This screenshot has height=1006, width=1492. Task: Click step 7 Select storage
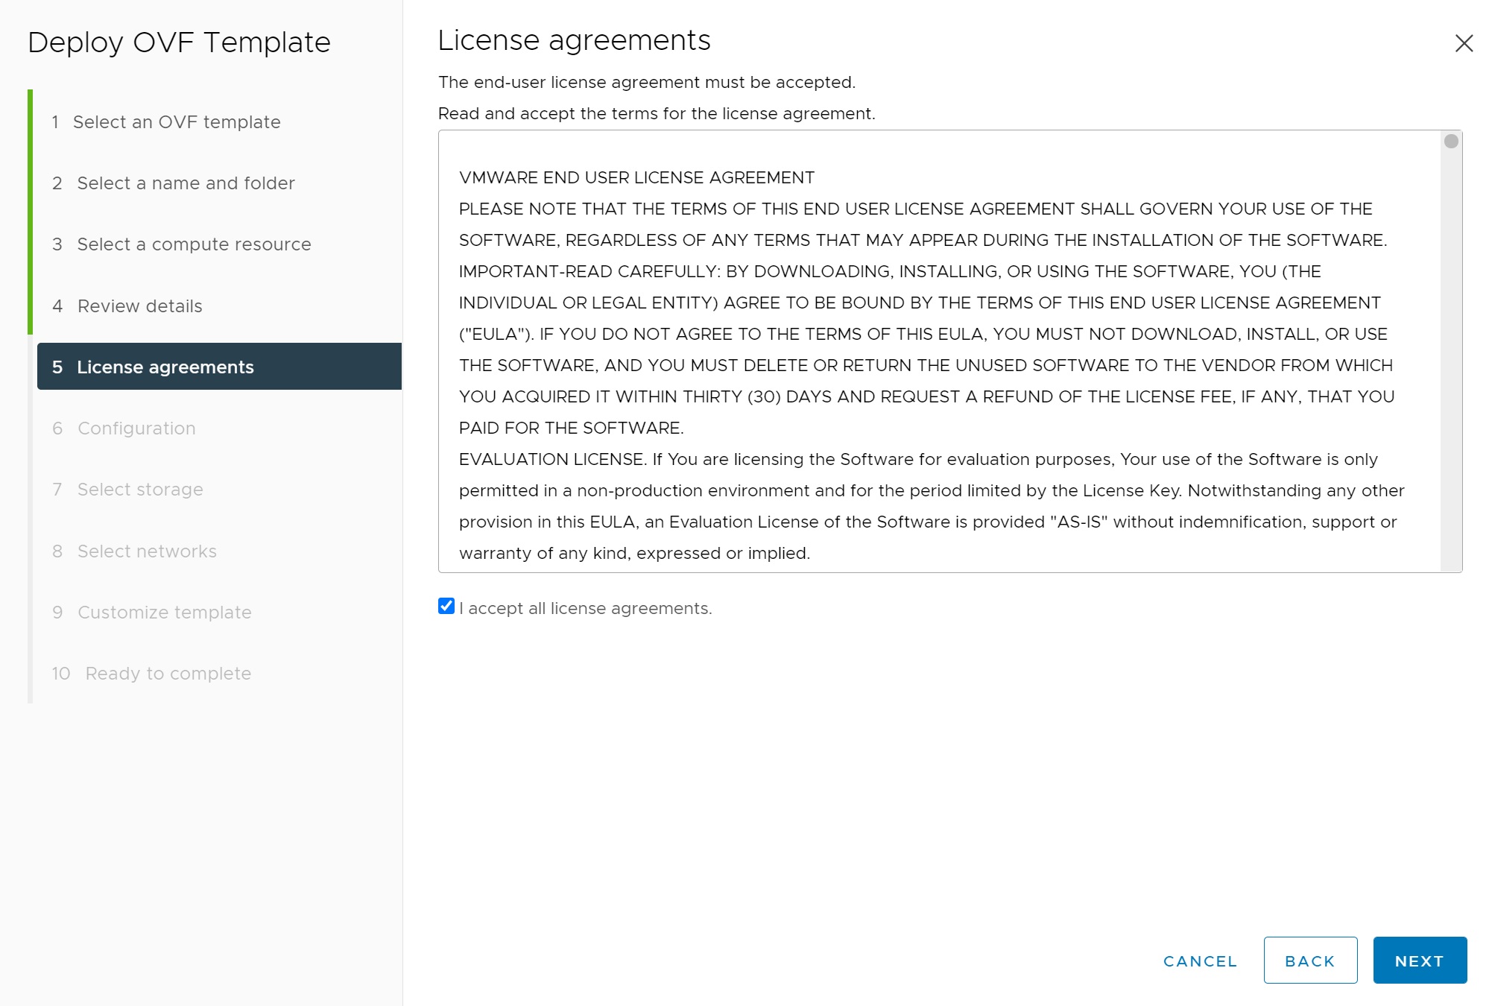click(140, 490)
